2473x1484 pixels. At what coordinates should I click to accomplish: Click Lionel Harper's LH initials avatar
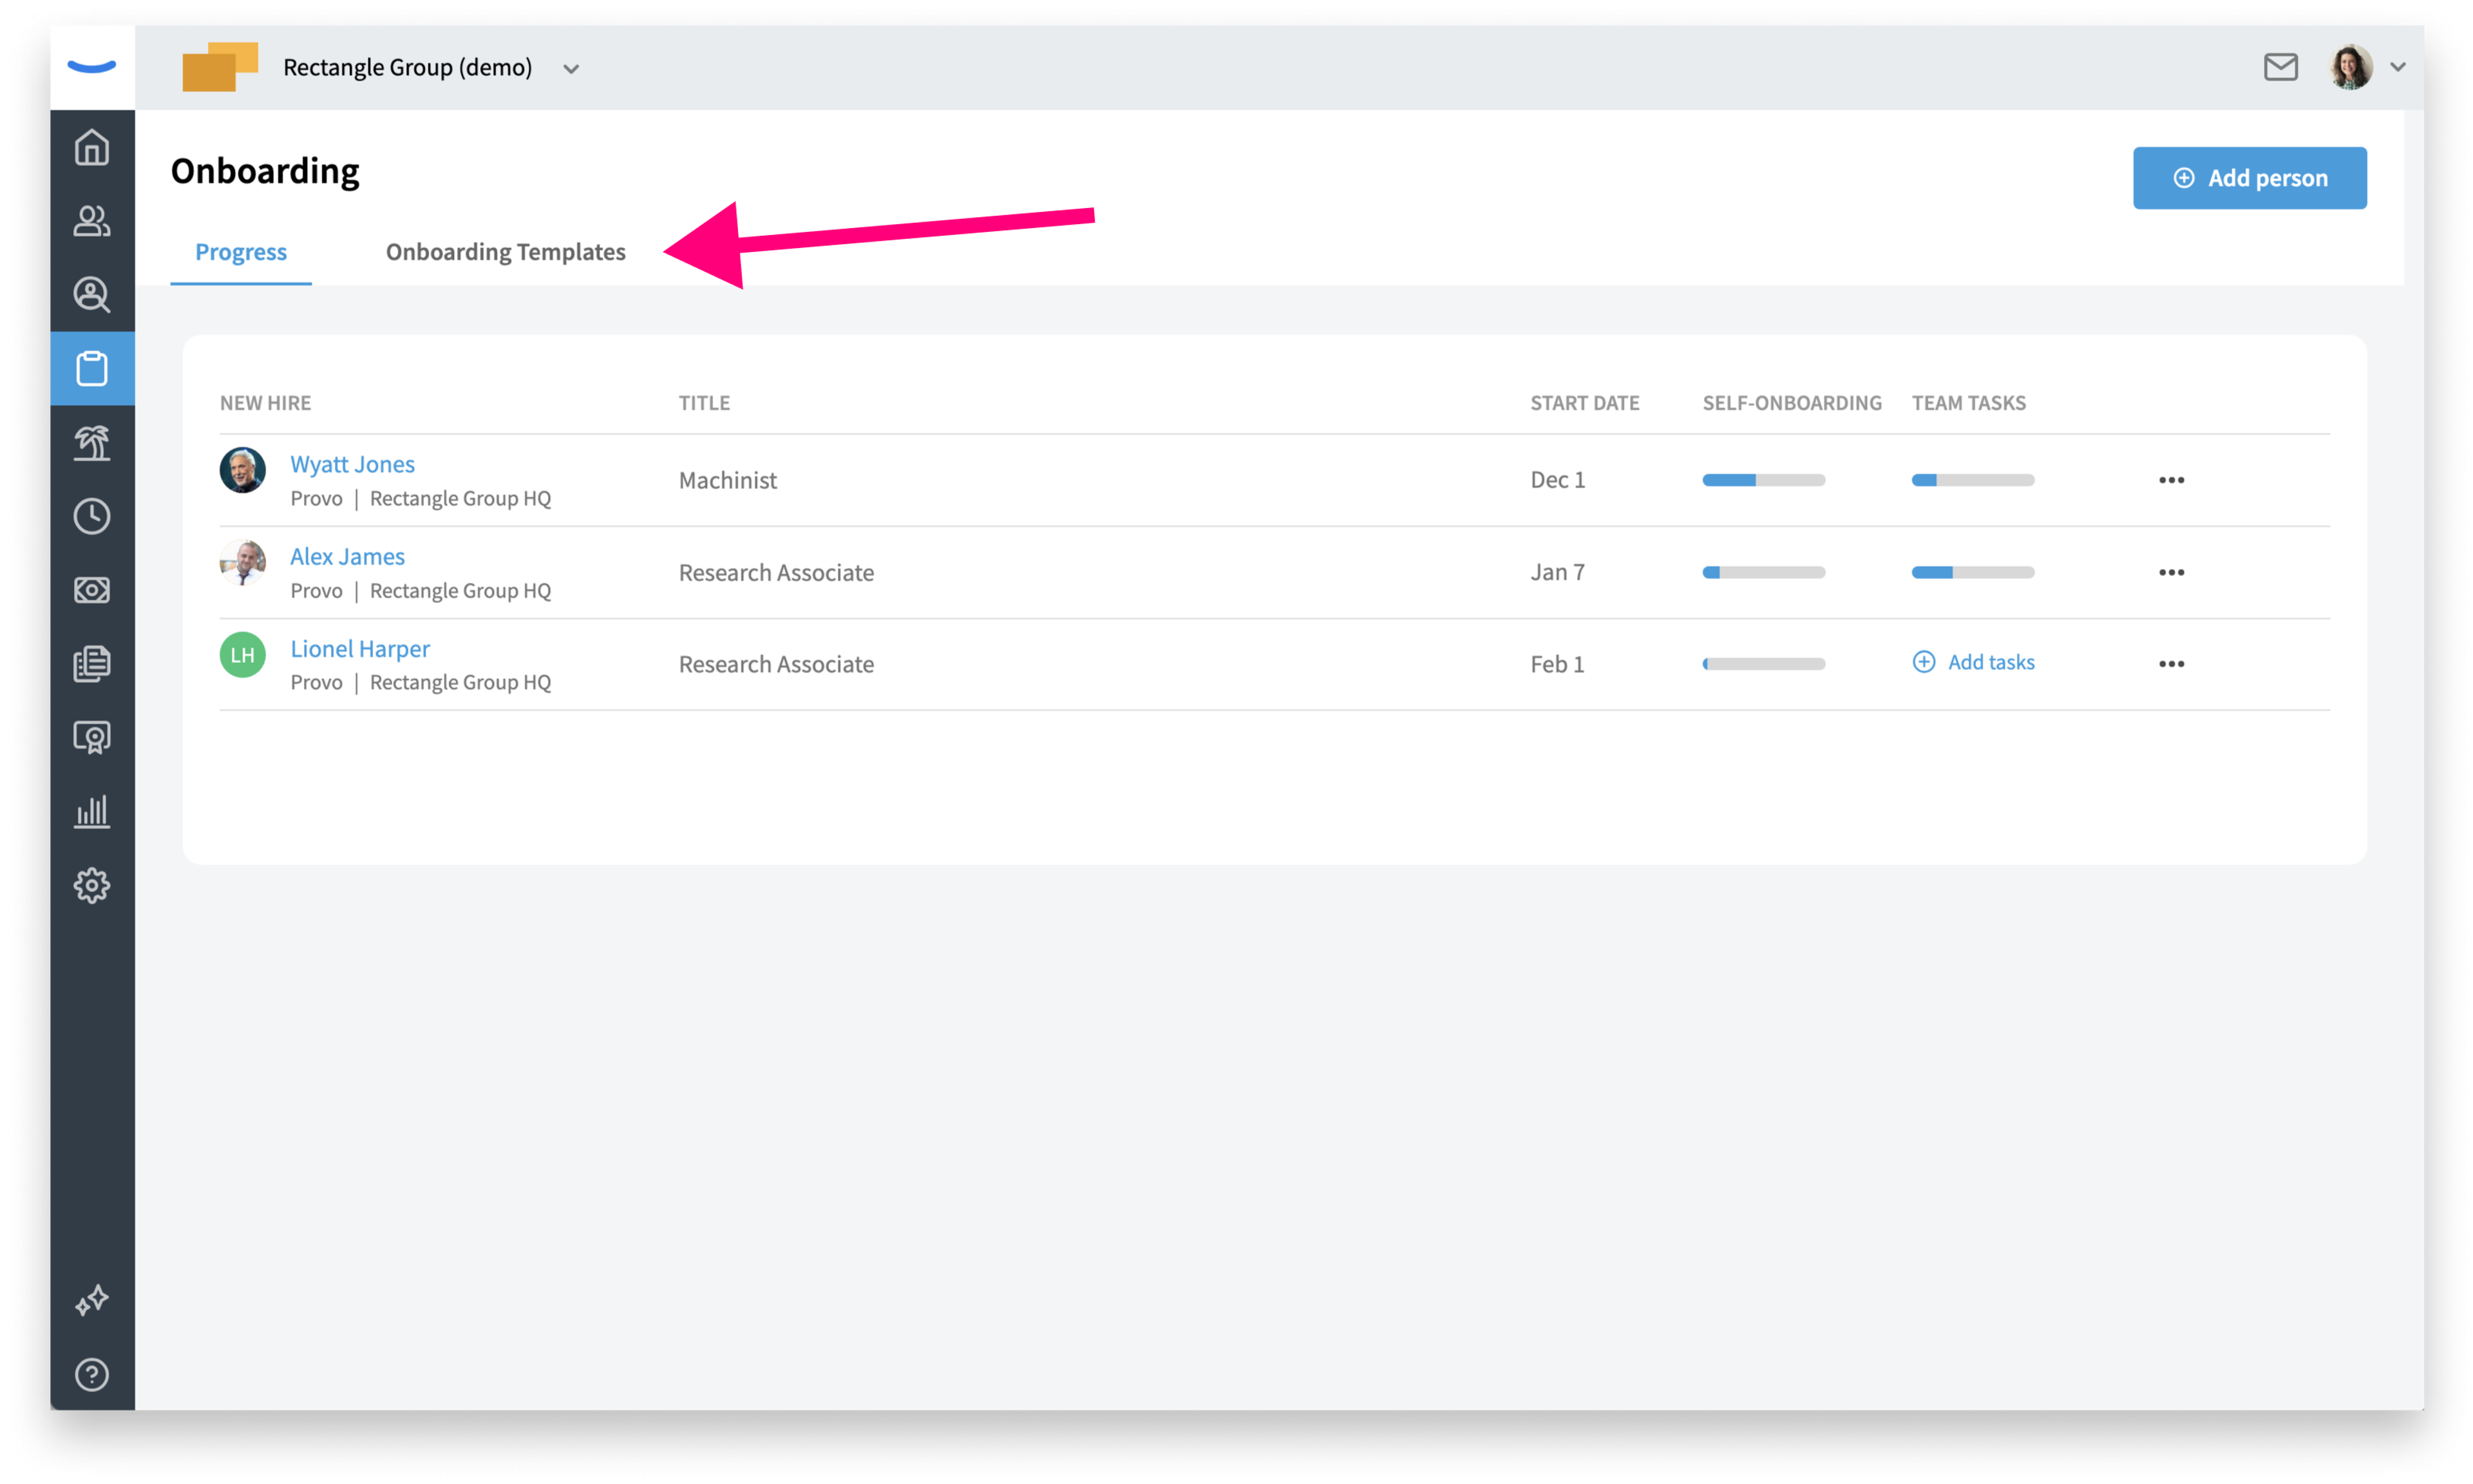pos(243,655)
